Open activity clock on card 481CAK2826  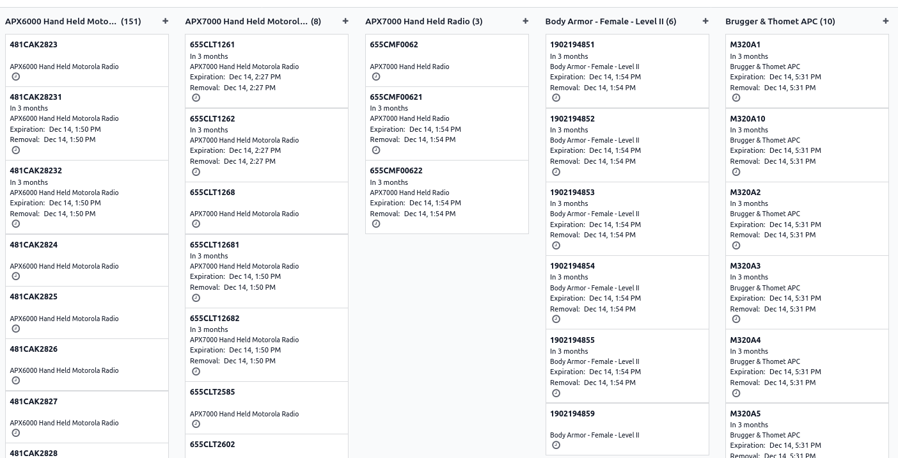pos(16,381)
